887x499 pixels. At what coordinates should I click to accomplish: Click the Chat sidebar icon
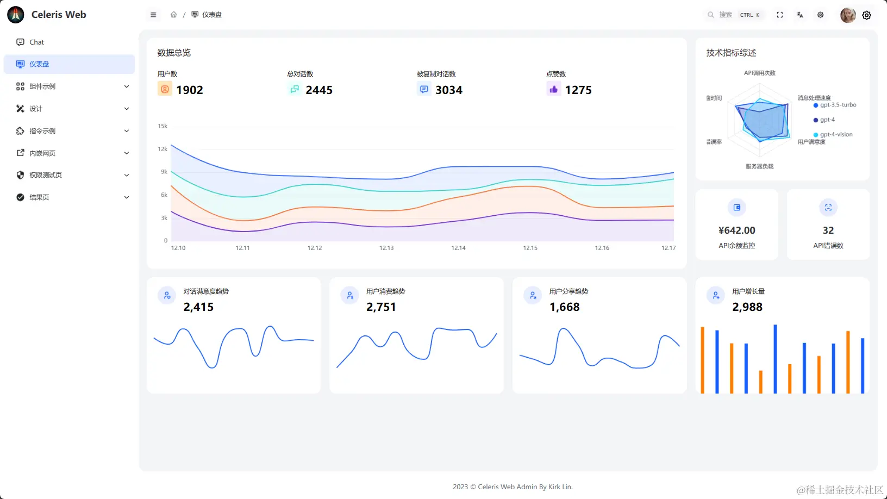(20, 42)
